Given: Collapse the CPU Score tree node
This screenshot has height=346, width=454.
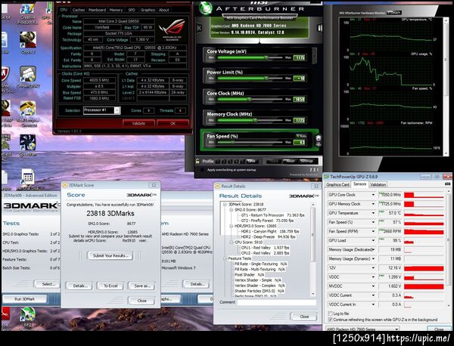Looking at the screenshot, I should pyautogui.click(x=231, y=243).
